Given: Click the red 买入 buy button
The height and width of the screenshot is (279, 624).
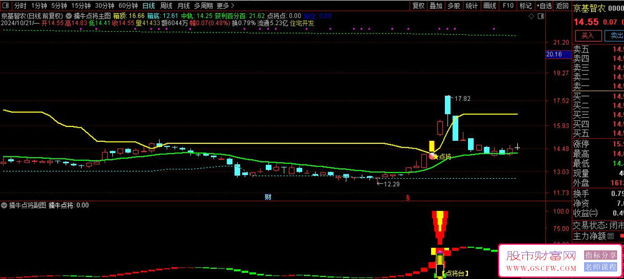Looking at the screenshot, I should [x=587, y=35].
